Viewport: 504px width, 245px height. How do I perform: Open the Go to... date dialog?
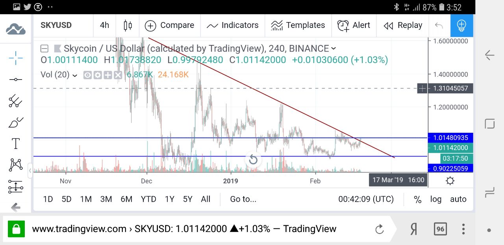[243, 199]
